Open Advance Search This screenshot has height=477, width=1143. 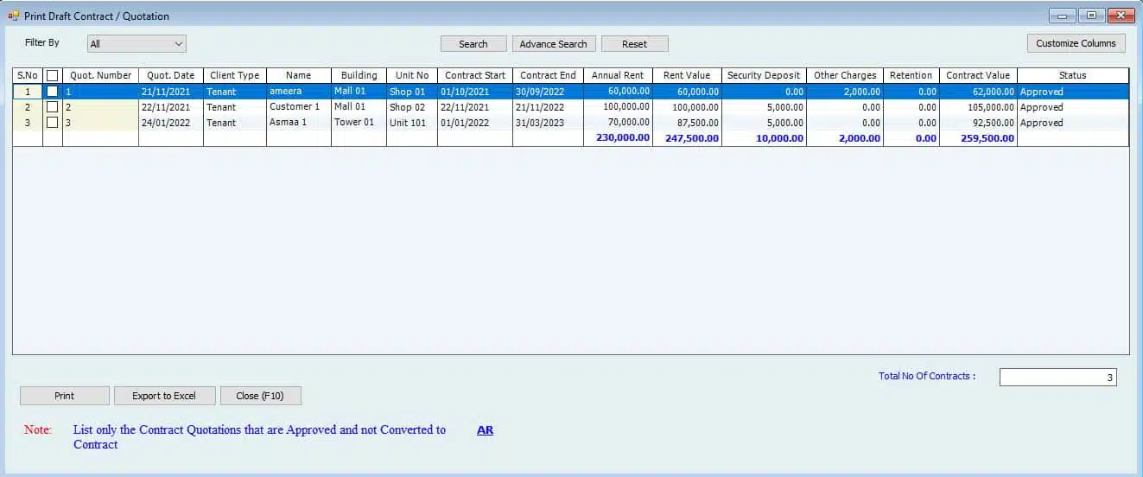click(553, 44)
